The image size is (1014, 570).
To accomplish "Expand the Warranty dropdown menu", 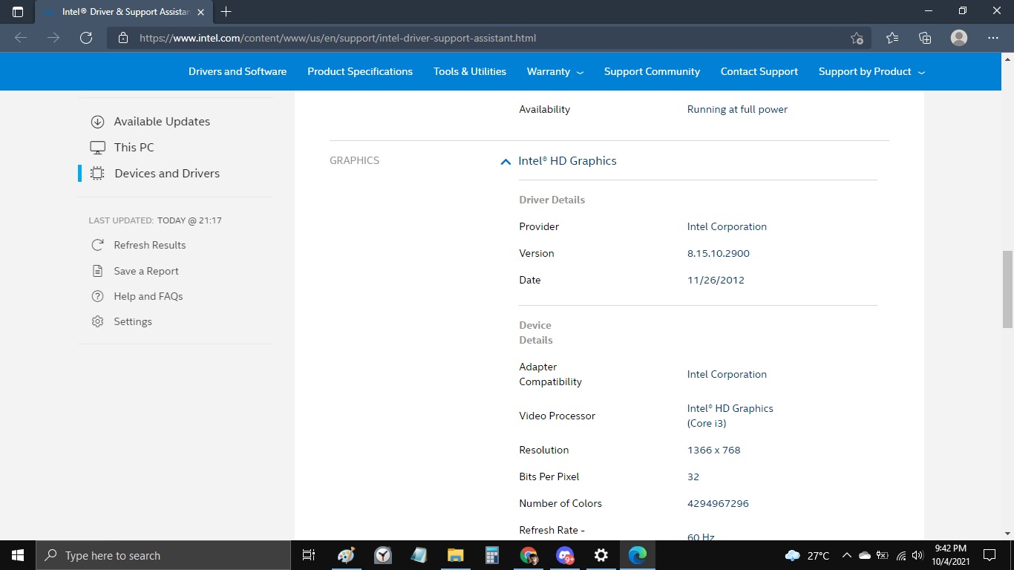I will click(x=555, y=72).
